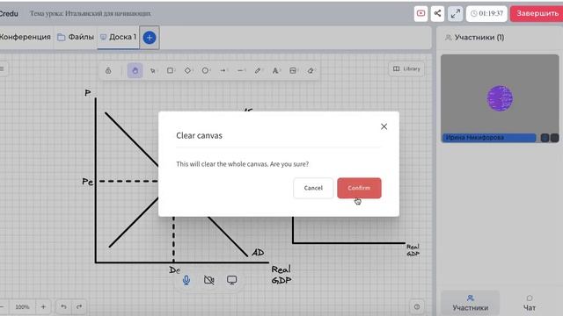Open the Чат tab
Screen dimensions: 563x316
[530, 303]
